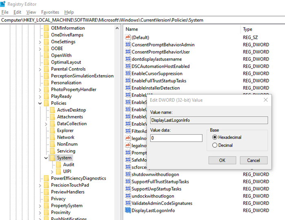Click the Privacy folder icon
Image resolution: width=285 pixels, height=220 pixels.
coord(46,199)
